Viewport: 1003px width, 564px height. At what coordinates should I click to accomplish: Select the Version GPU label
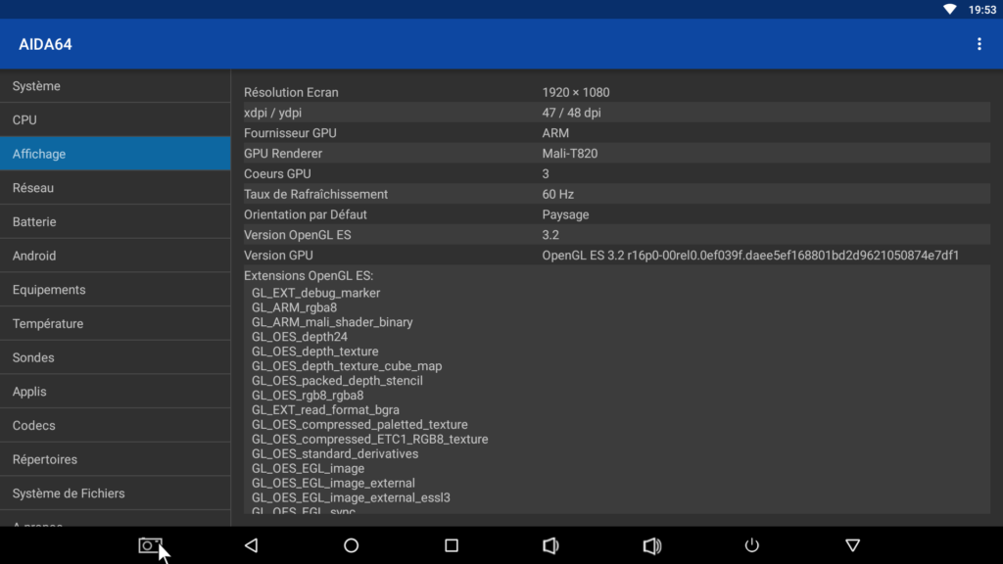tap(278, 256)
